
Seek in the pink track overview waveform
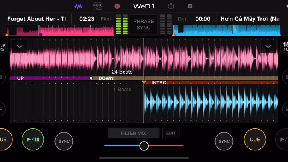(60, 30)
